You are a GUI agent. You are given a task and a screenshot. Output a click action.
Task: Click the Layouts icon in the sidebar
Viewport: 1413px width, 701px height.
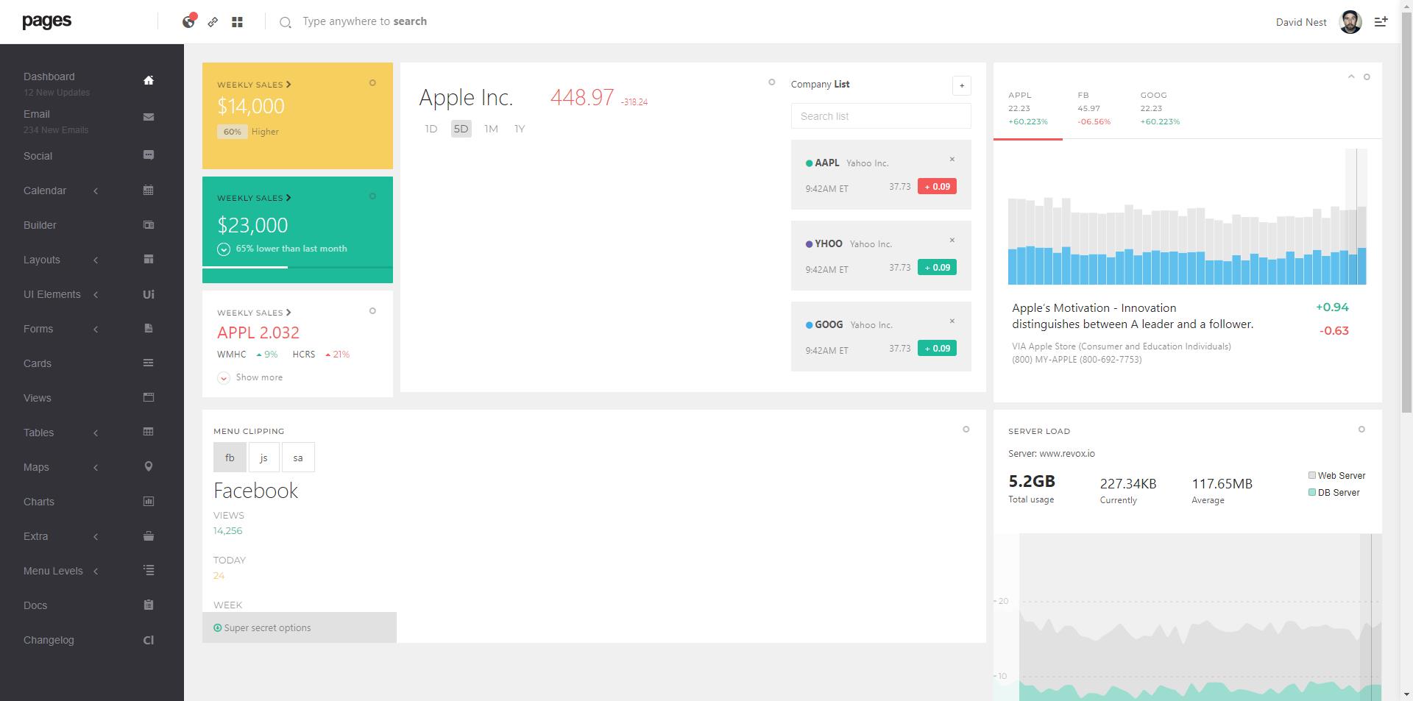(x=149, y=259)
